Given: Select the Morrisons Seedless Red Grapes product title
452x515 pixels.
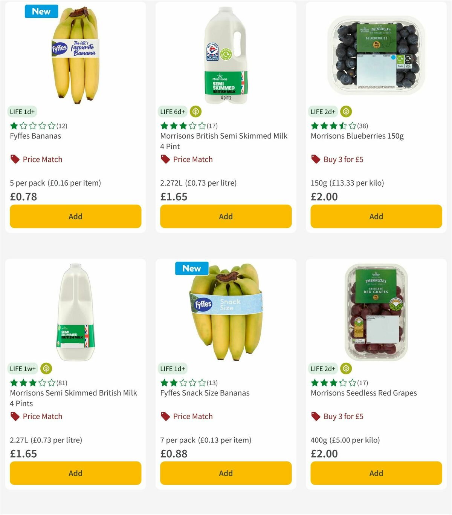Looking at the screenshot, I should [363, 393].
